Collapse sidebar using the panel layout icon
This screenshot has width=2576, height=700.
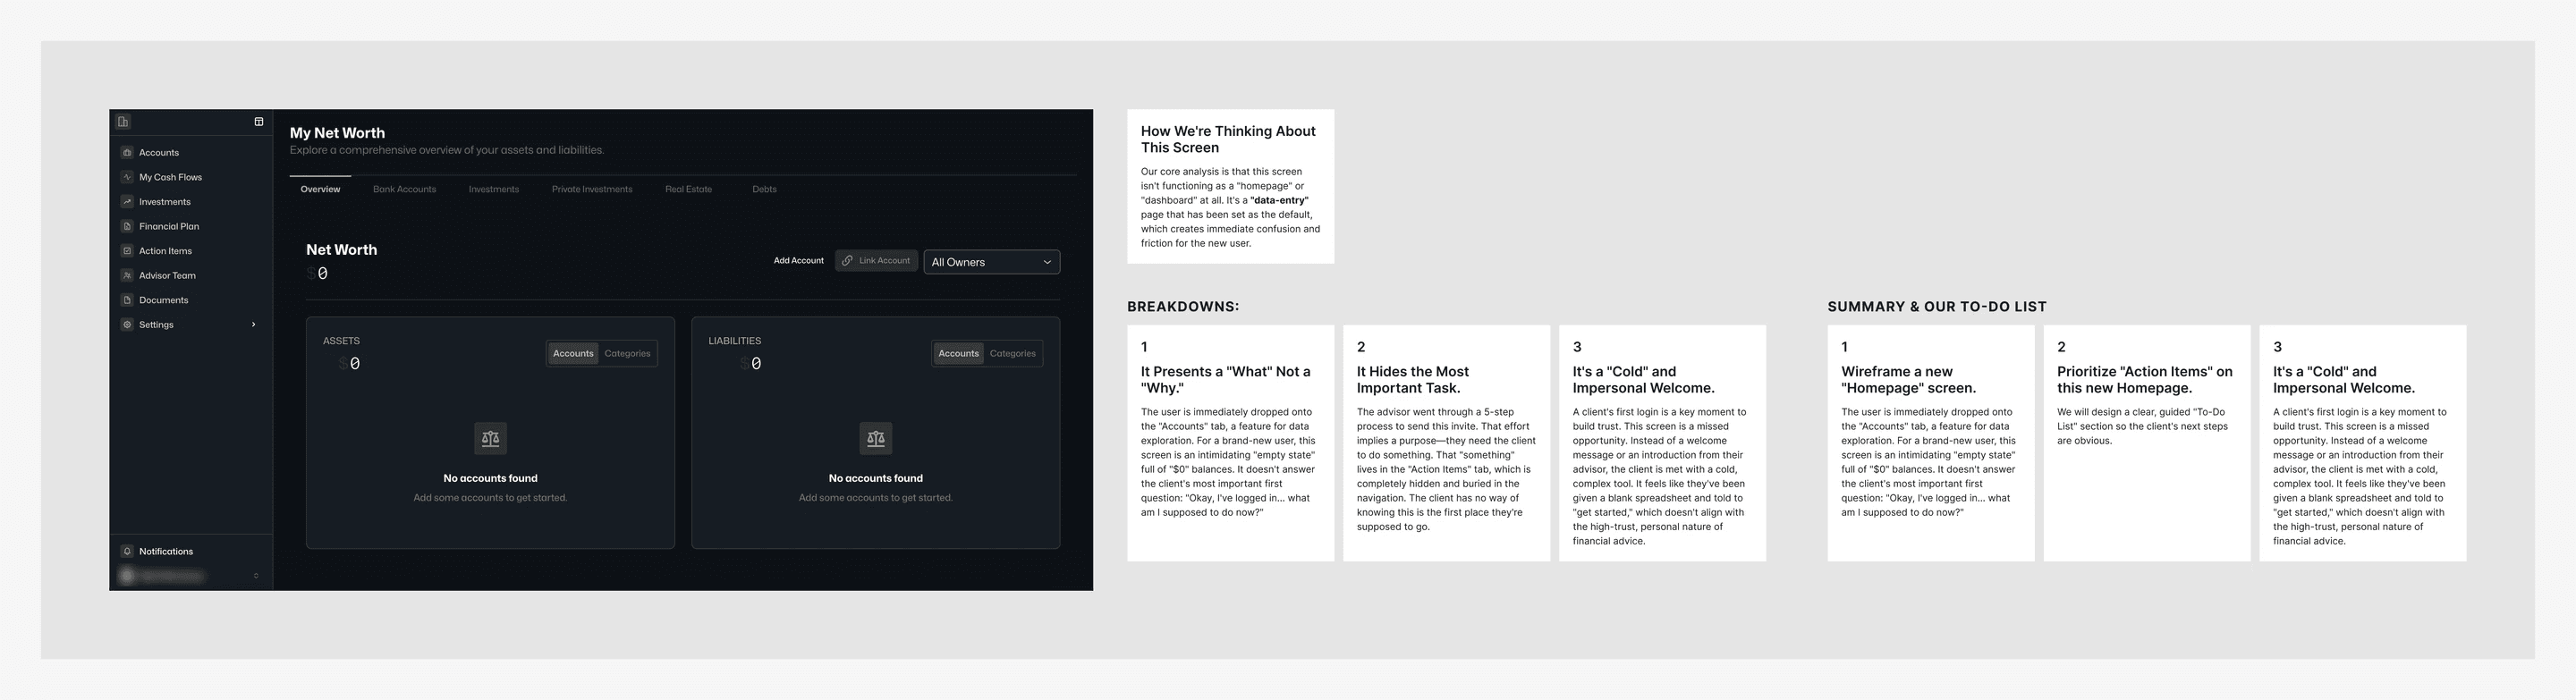click(x=259, y=122)
